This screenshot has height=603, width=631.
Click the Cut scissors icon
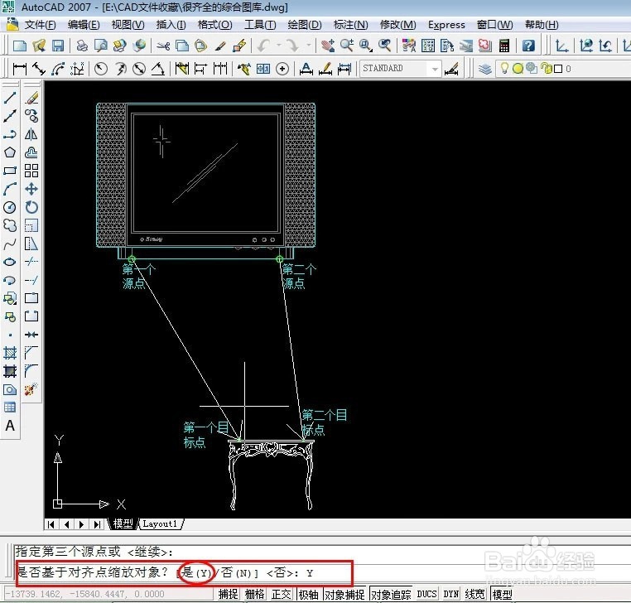163,46
